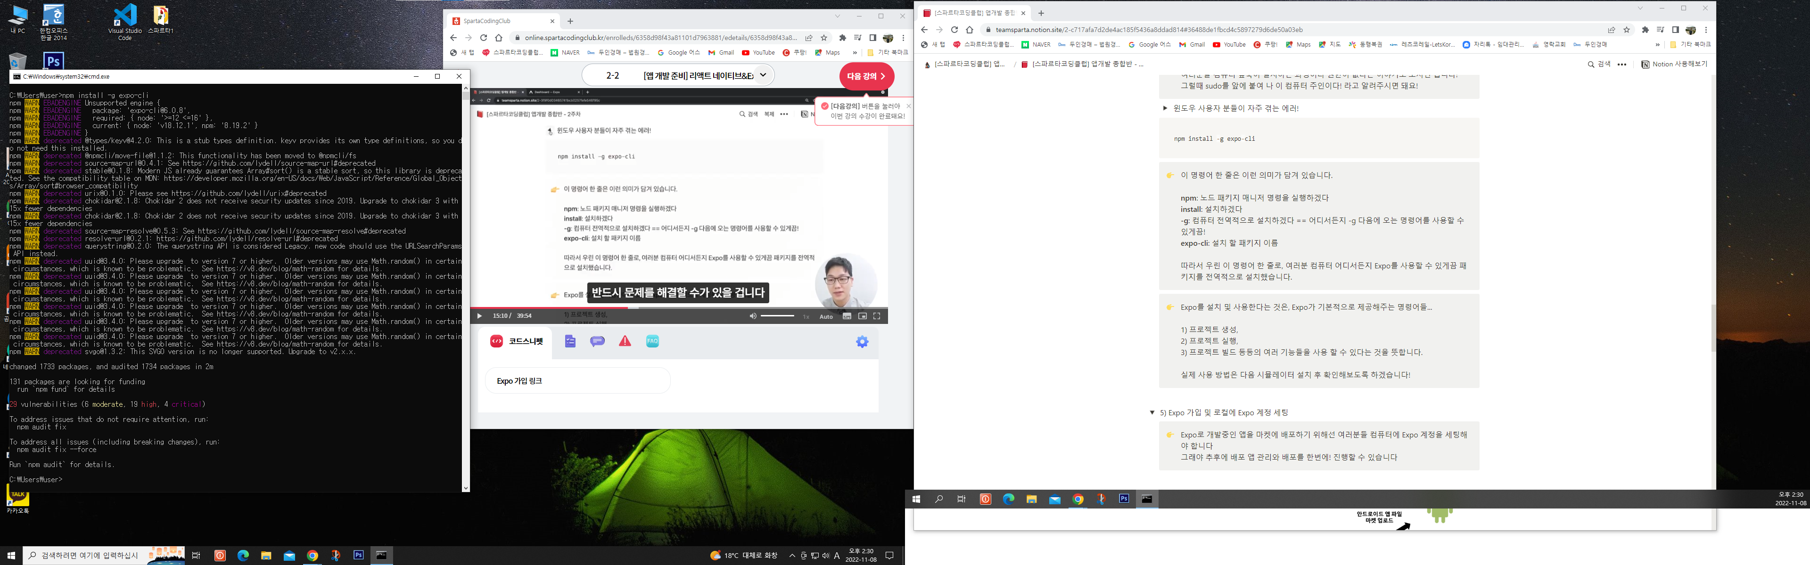Open the 18°C weather widget
Viewport: 1810px width, 565px height.
(x=743, y=555)
